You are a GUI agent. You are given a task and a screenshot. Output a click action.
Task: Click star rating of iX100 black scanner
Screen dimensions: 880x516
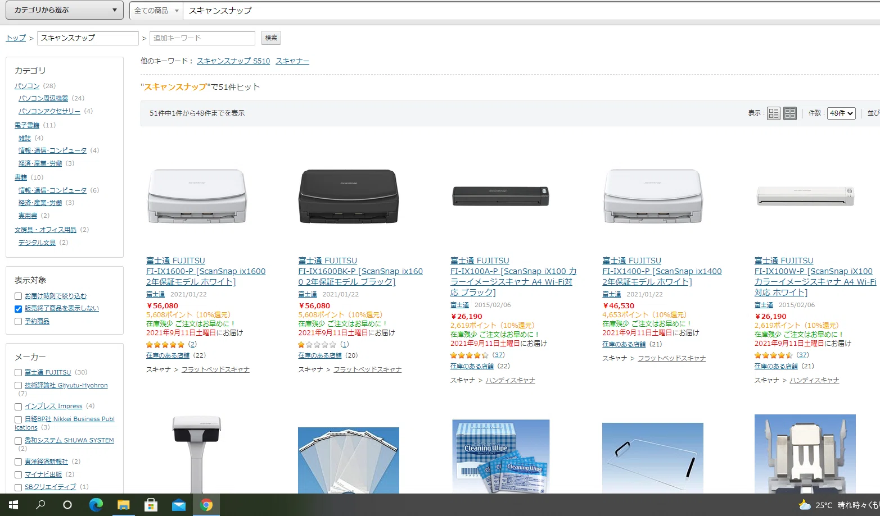pos(470,355)
